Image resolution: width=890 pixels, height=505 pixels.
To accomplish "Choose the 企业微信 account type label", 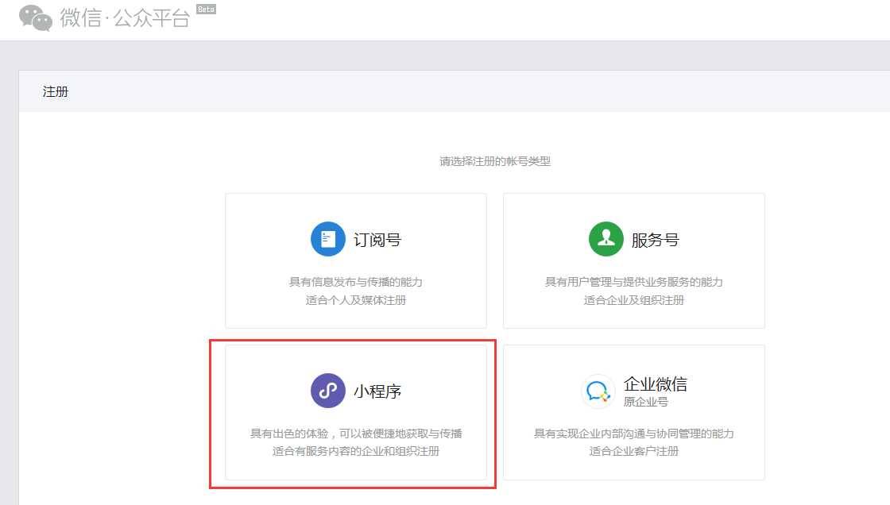I will pyautogui.click(x=656, y=384).
